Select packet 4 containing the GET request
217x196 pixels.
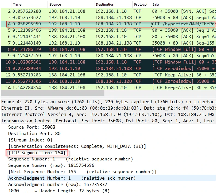pos(109,24)
